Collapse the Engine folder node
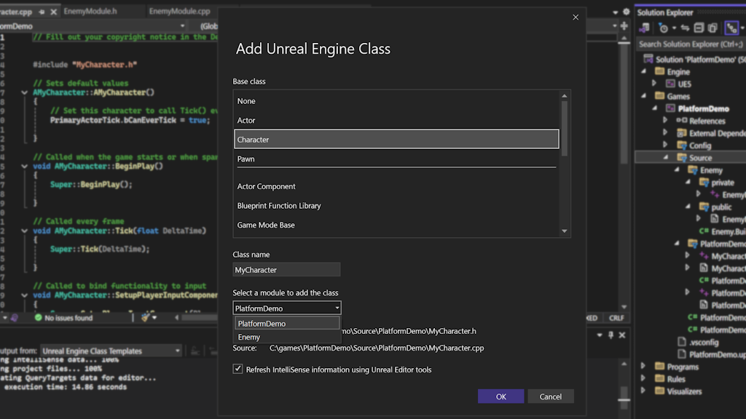This screenshot has width=746, height=419. (x=643, y=72)
